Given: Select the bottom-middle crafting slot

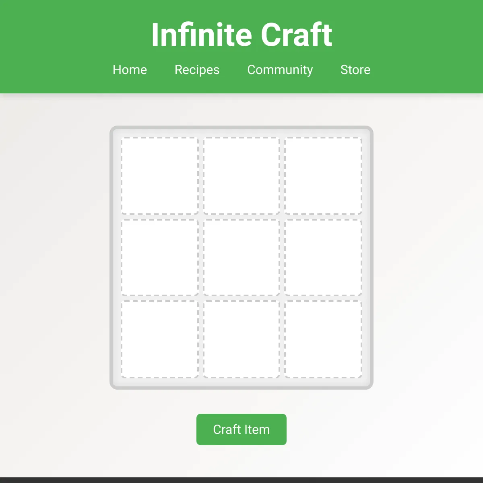Looking at the screenshot, I should [242, 339].
